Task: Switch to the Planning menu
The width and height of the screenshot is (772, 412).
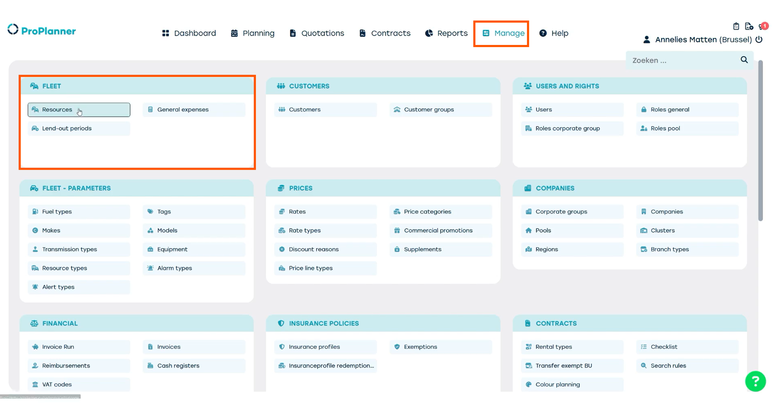Action: [253, 33]
